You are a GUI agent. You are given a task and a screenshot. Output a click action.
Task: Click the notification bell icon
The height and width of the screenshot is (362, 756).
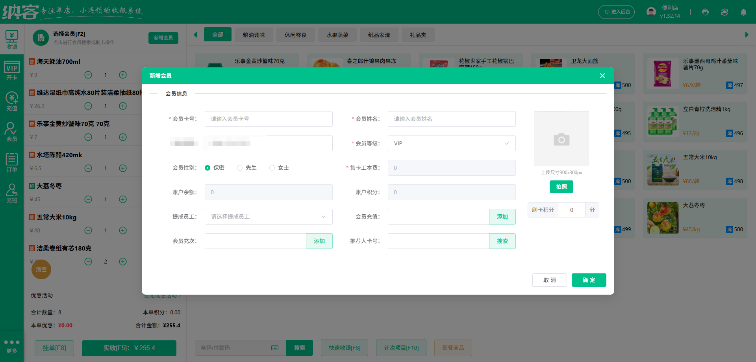(x=743, y=12)
